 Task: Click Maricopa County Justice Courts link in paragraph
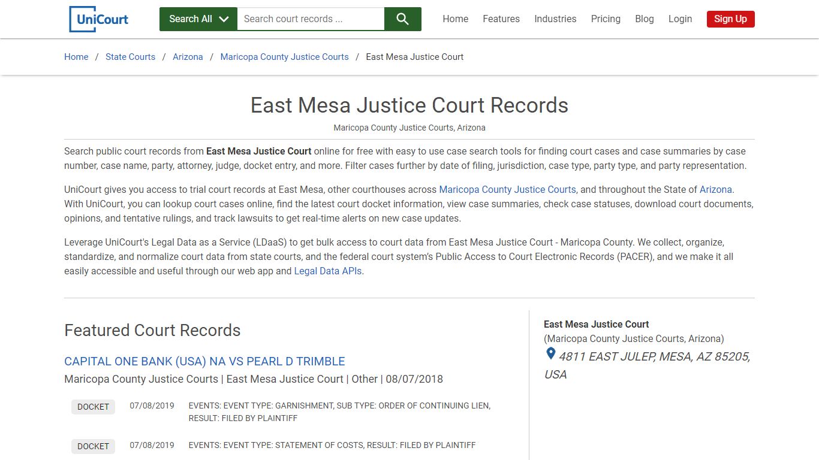click(x=507, y=189)
